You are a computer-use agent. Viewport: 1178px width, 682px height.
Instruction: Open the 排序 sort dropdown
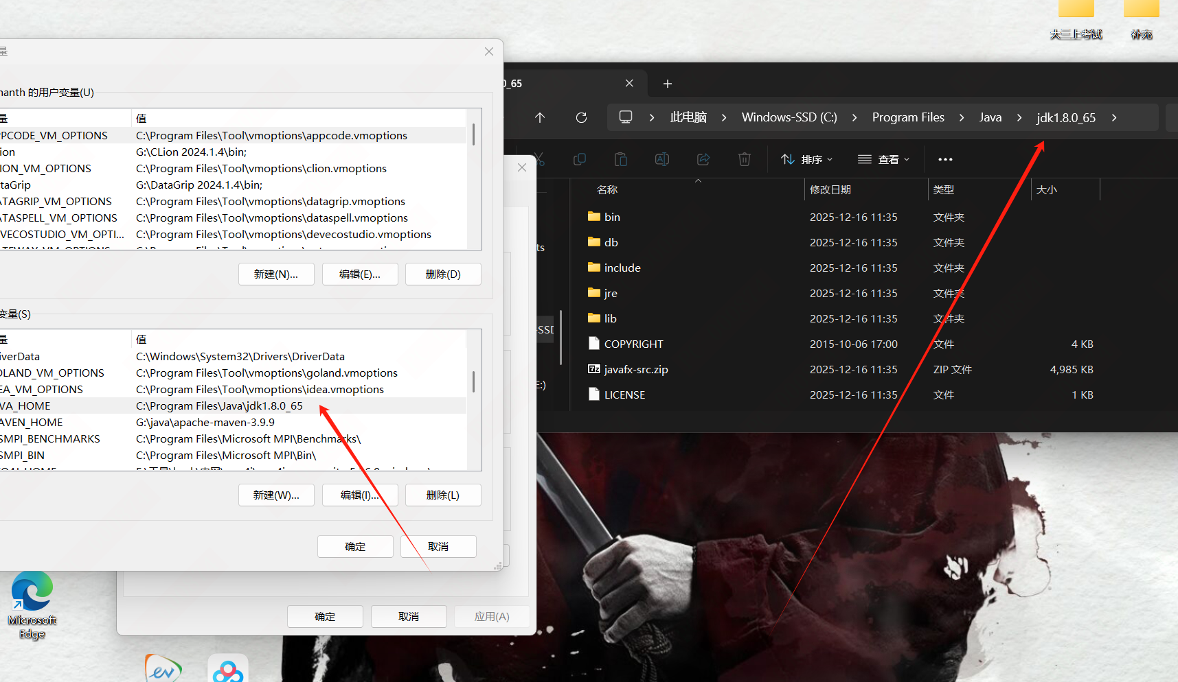(x=807, y=159)
